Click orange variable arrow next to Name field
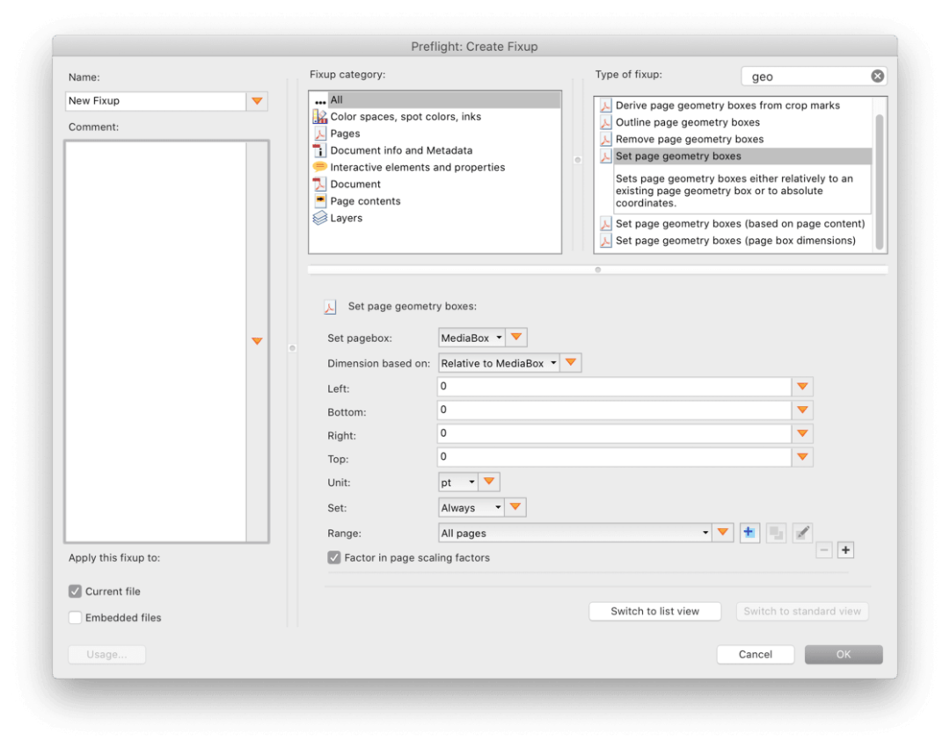This screenshot has height=748, width=950. tap(258, 100)
